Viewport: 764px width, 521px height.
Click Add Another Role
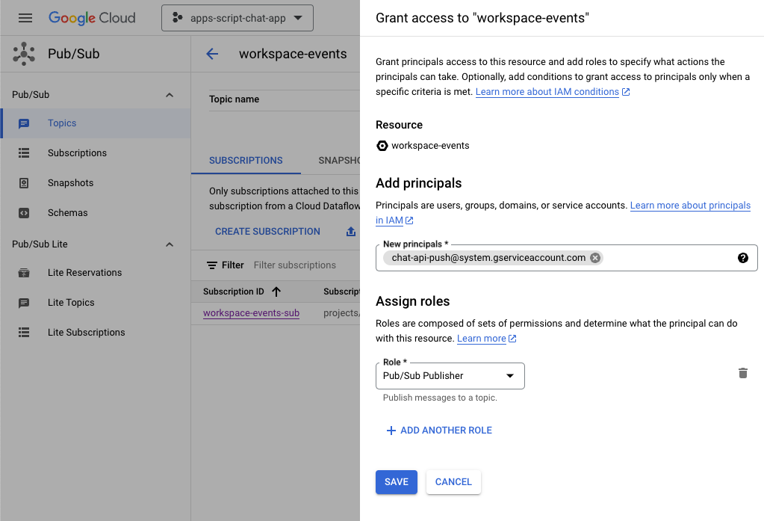click(x=439, y=431)
